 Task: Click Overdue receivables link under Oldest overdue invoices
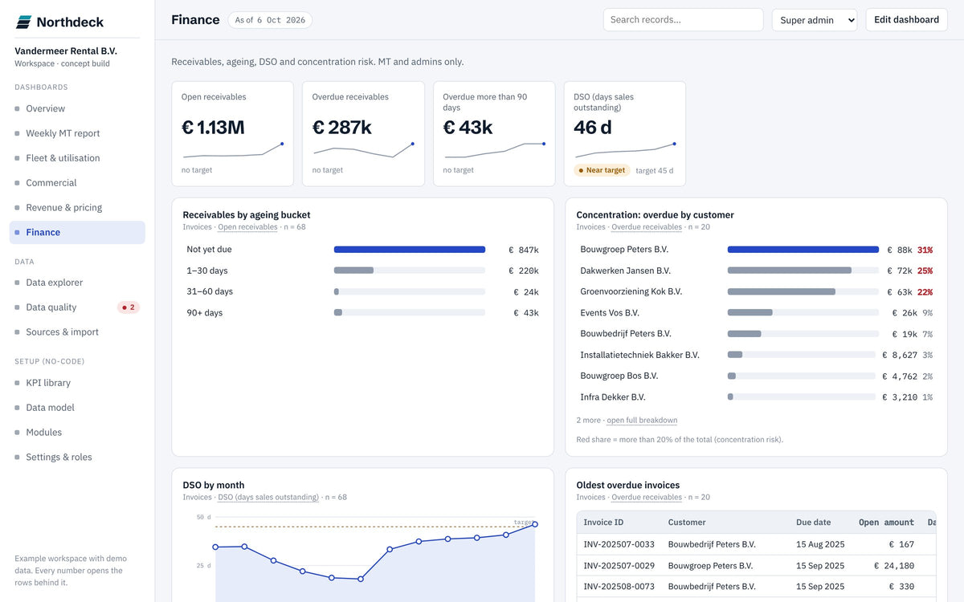click(647, 497)
